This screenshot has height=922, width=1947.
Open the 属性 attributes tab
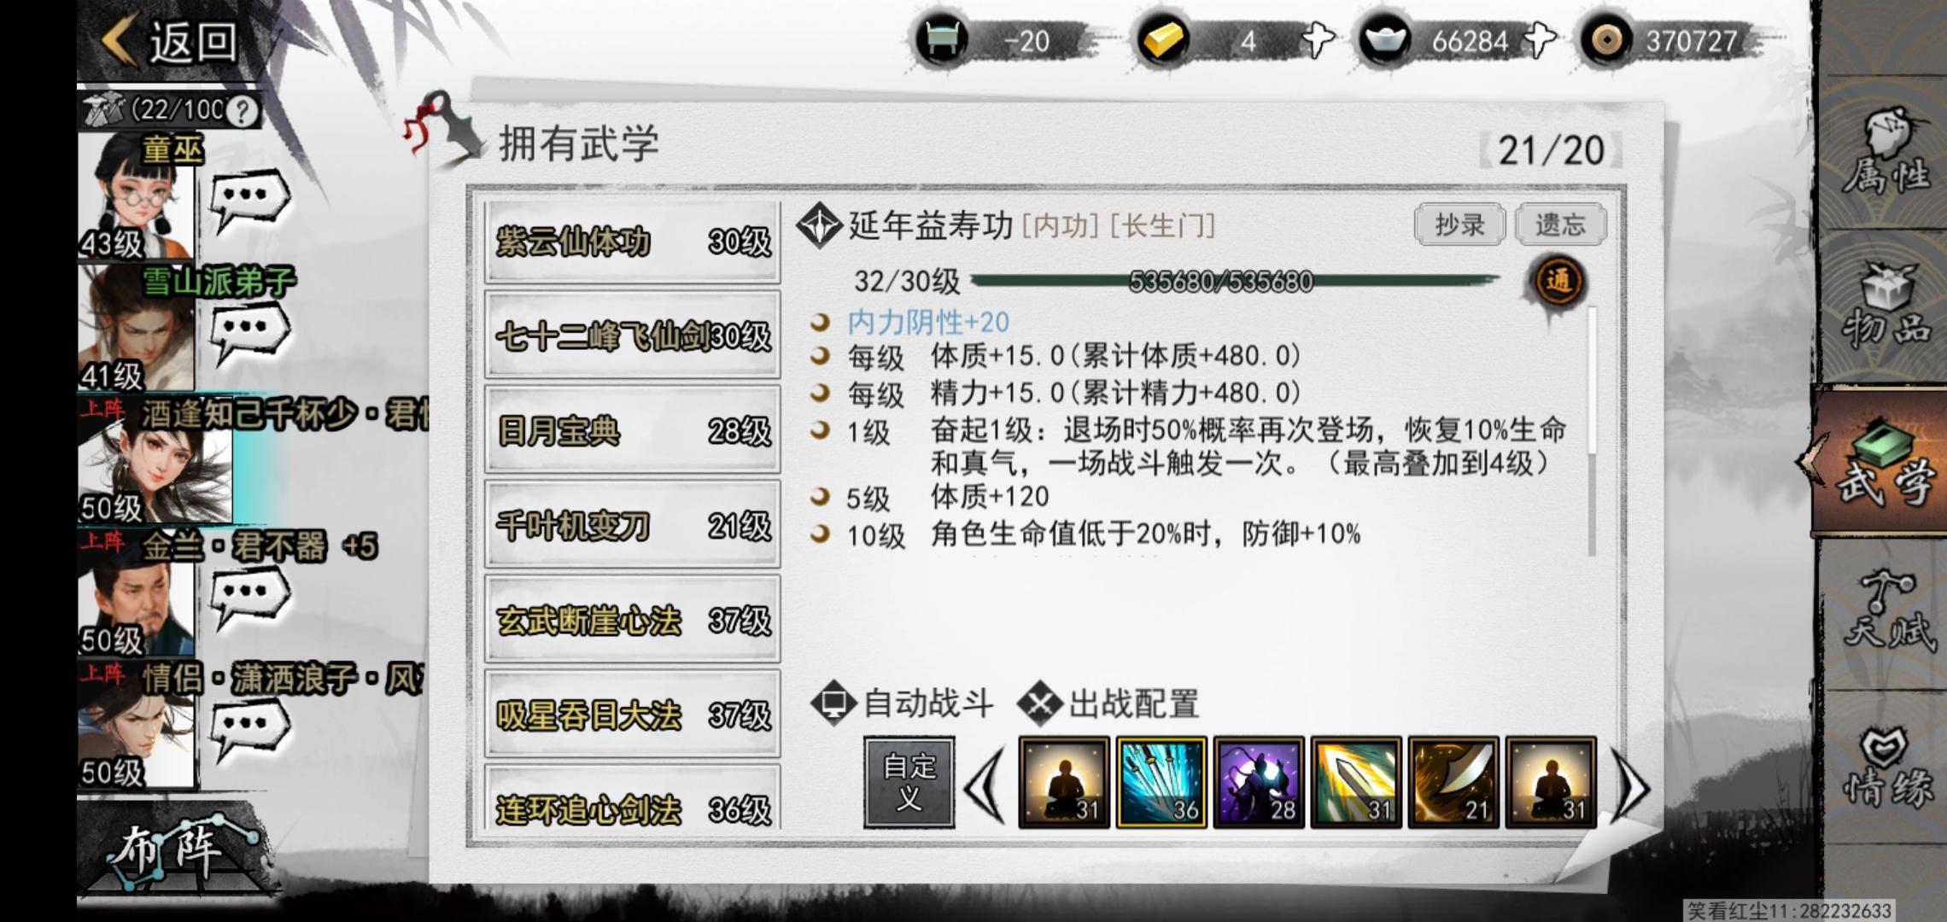(x=1886, y=154)
